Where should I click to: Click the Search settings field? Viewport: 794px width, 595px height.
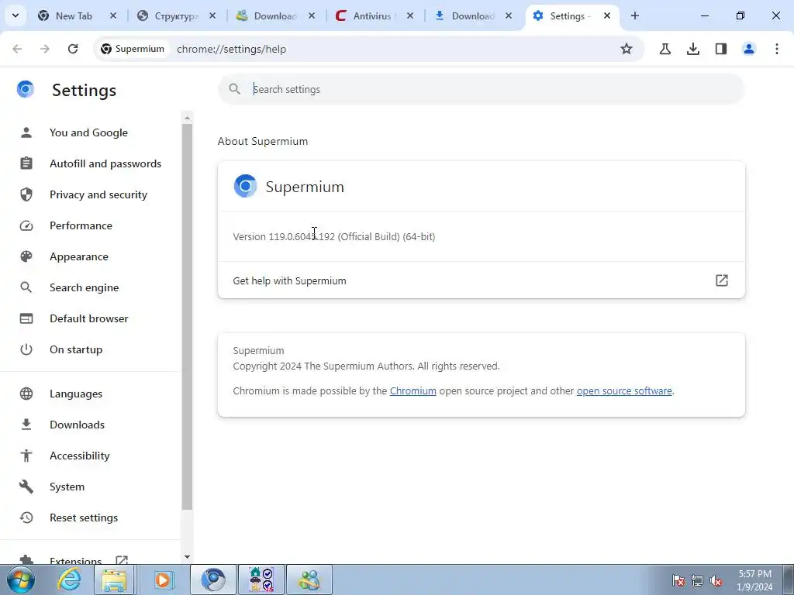(x=481, y=89)
